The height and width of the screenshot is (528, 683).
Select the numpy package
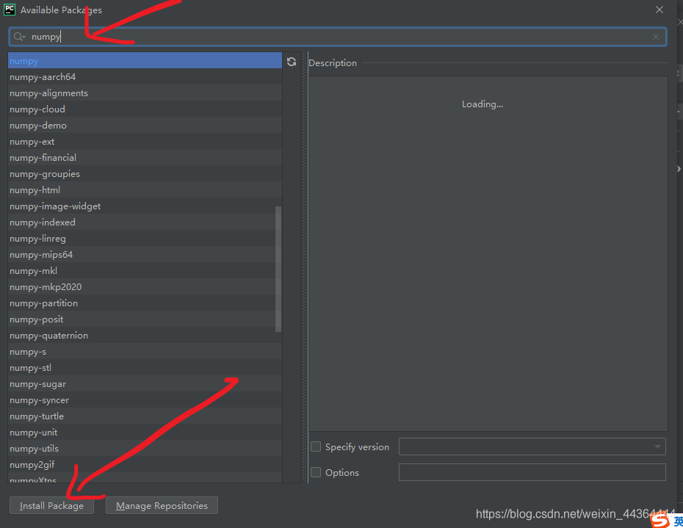tap(145, 60)
